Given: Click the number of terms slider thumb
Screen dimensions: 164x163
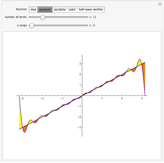Looking at the screenshot, I should click(43, 17).
